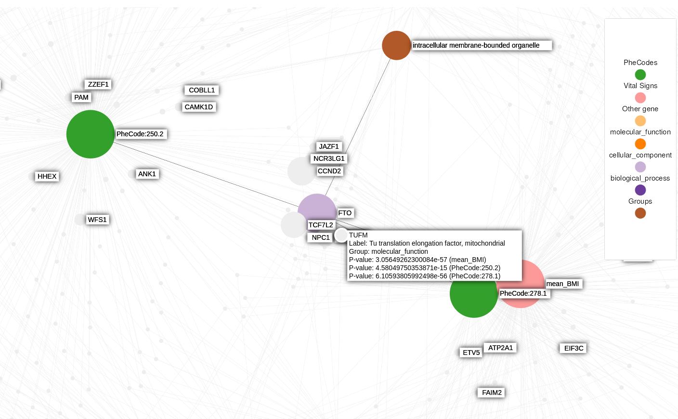Screen dimensions: 678x419
Task: Click the gray node left of TCF7L2
Action: (293, 225)
